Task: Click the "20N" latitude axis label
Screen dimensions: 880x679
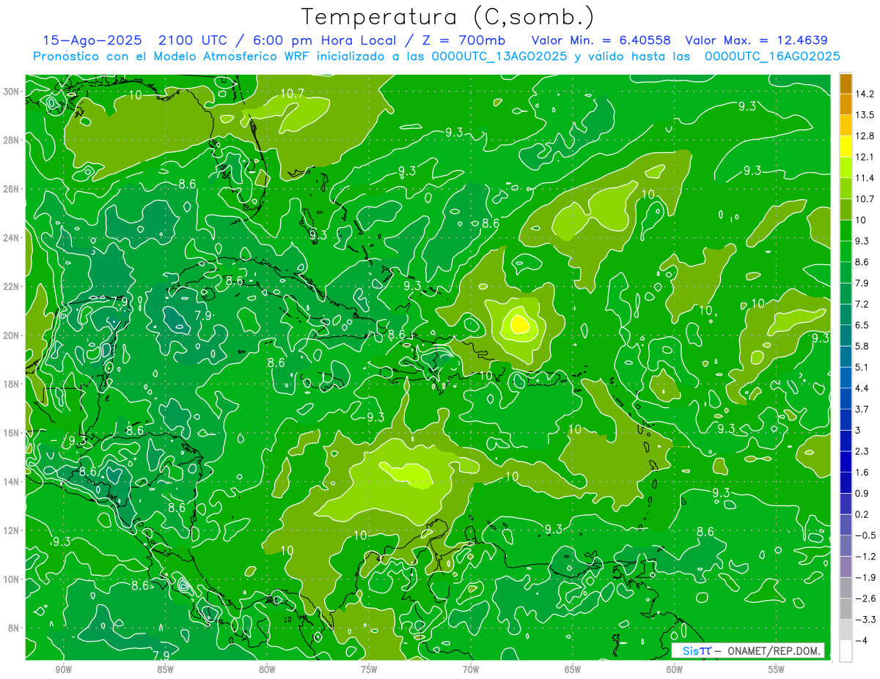Action: [x=12, y=335]
